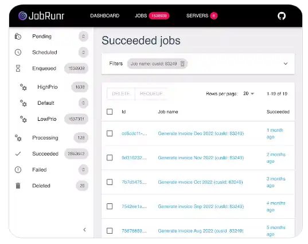Open Generate invoice Aug 2022 job
This screenshot has width=308, height=244.
pos(201,231)
